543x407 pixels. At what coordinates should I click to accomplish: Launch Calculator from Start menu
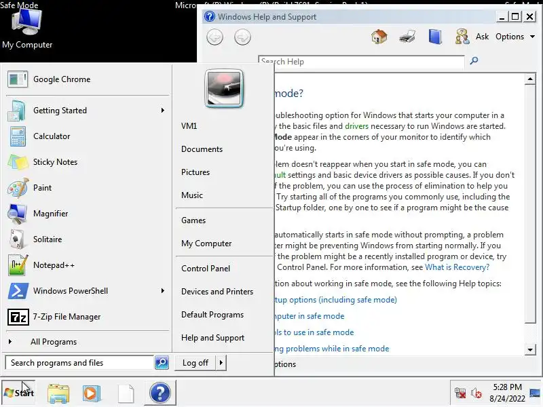[88, 136]
